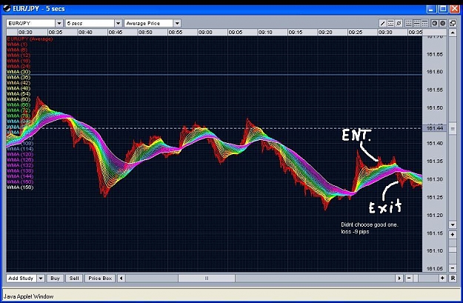
Task: Click the Price Box button
Action: point(100,279)
